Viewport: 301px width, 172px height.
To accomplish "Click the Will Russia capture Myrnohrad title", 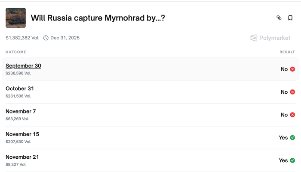I will (x=98, y=18).
